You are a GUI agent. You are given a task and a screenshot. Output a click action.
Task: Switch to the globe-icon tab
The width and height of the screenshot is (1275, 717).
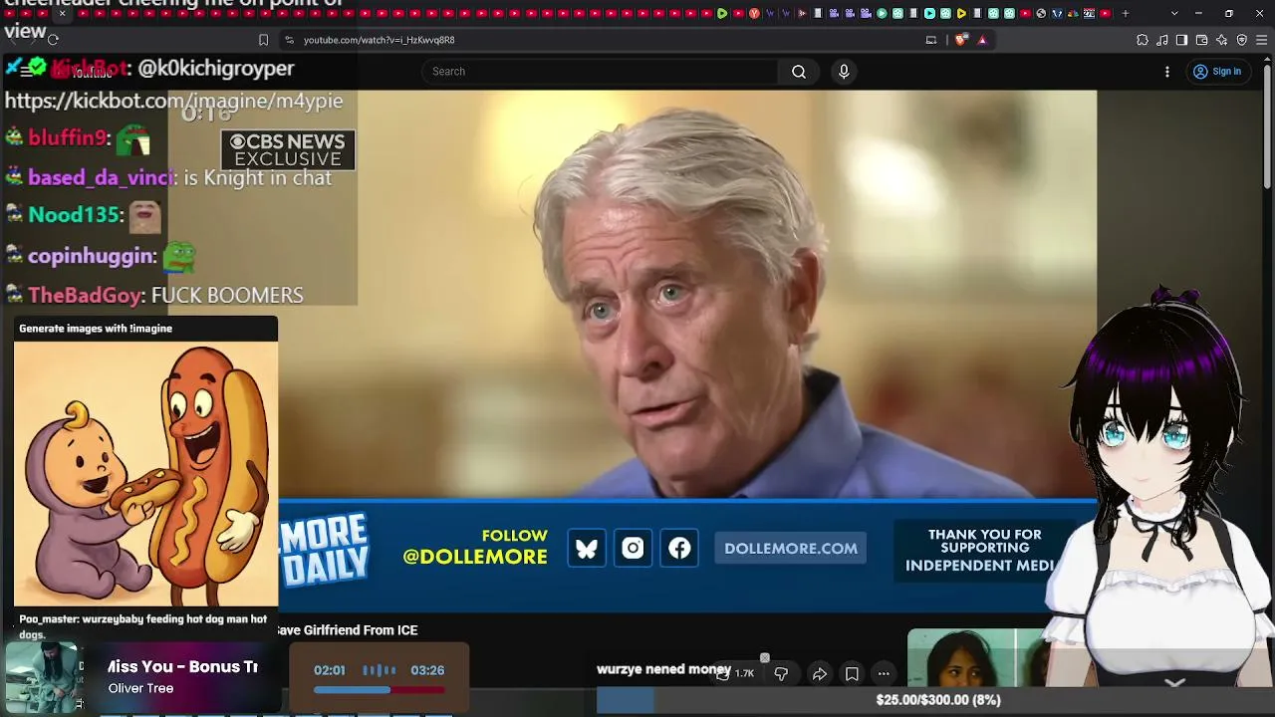[1041, 13]
